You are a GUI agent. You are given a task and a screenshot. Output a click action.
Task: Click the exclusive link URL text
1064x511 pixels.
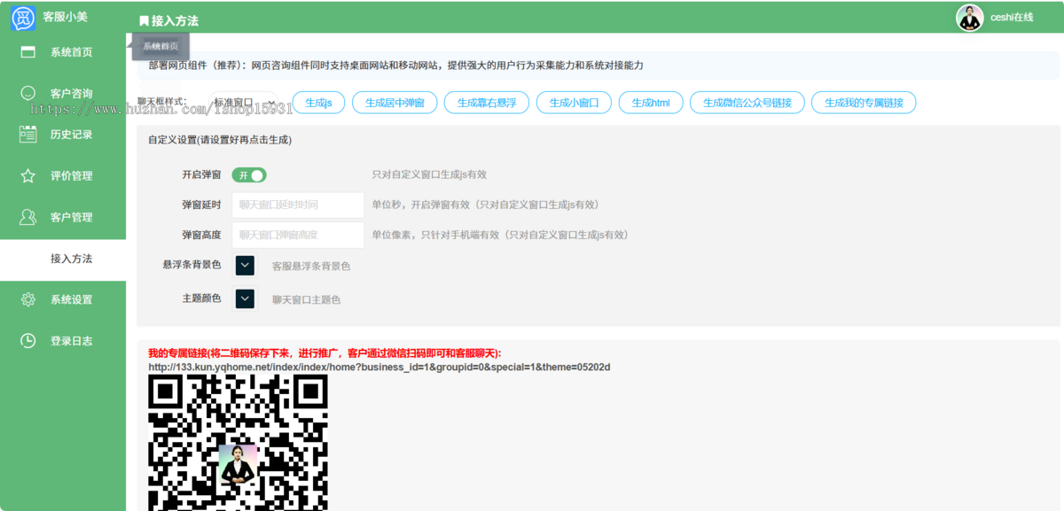click(x=379, y=367)
